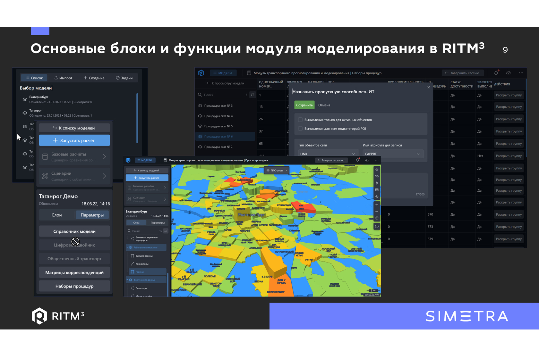Viewport: 539px width, 359px height.
Task: Open the layers icon on the map toolbar
Action: tap(377, 170)
